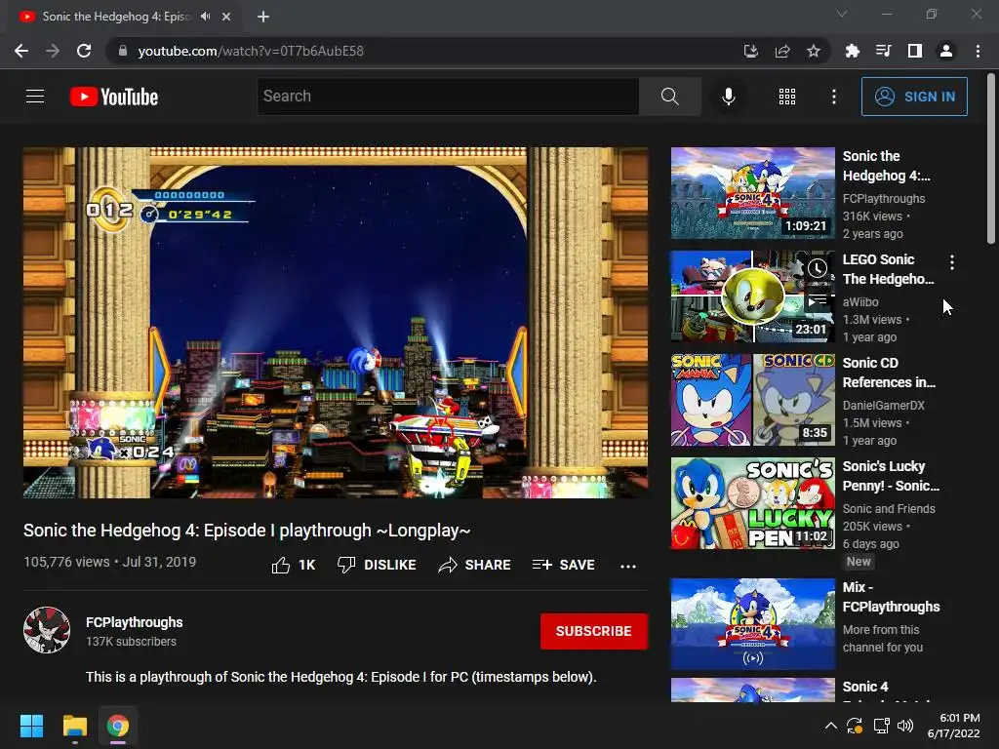Viewport: 999px width, 749px height.
Task: Click Chrome icon in taskbar
Action: click(x=118, y=726)
